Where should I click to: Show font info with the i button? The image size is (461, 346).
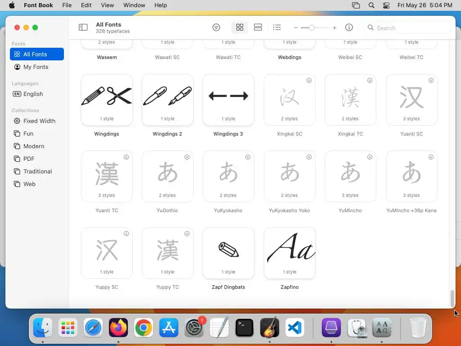coord(349,27)
